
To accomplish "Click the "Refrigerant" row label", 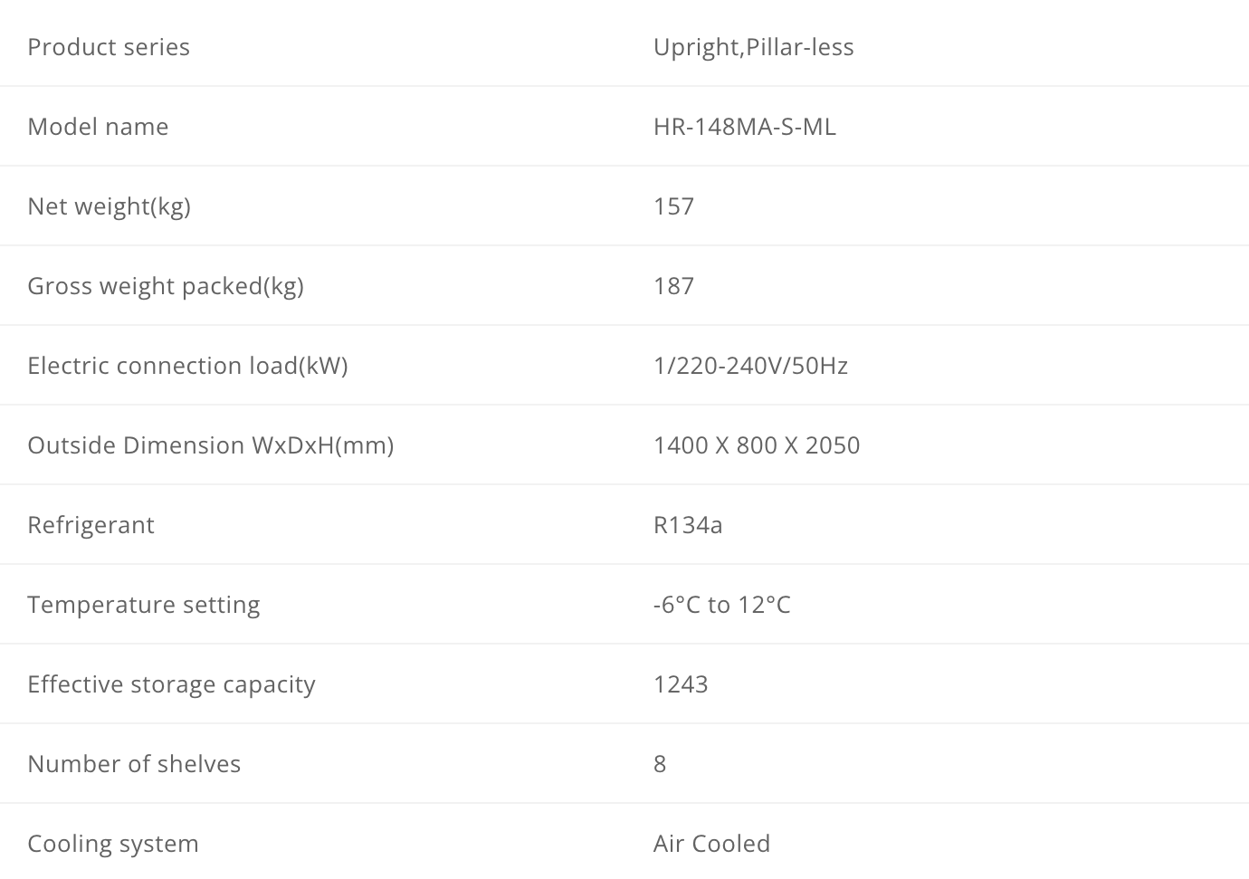I will (91, 525).
